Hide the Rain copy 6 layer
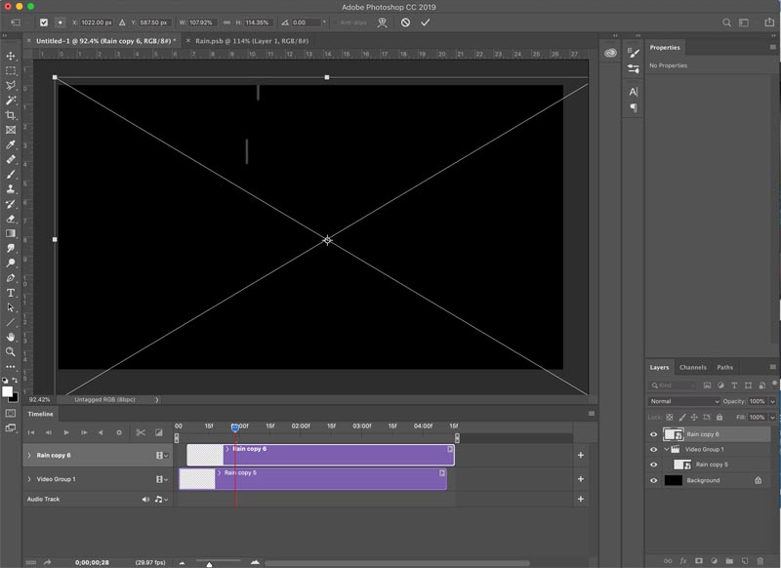This screenshot has width=781, height=568. (653, 434)
